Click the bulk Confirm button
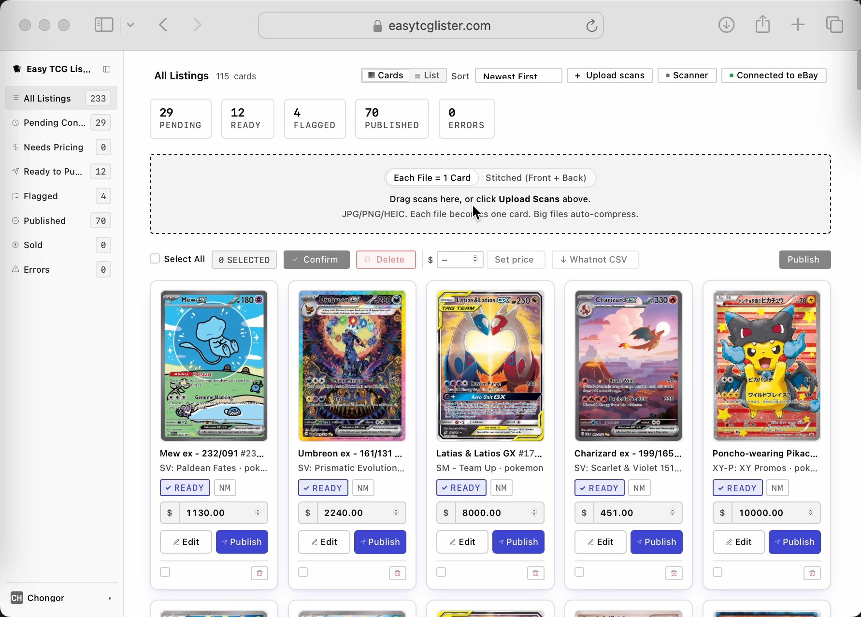 (x=316, y=260)
